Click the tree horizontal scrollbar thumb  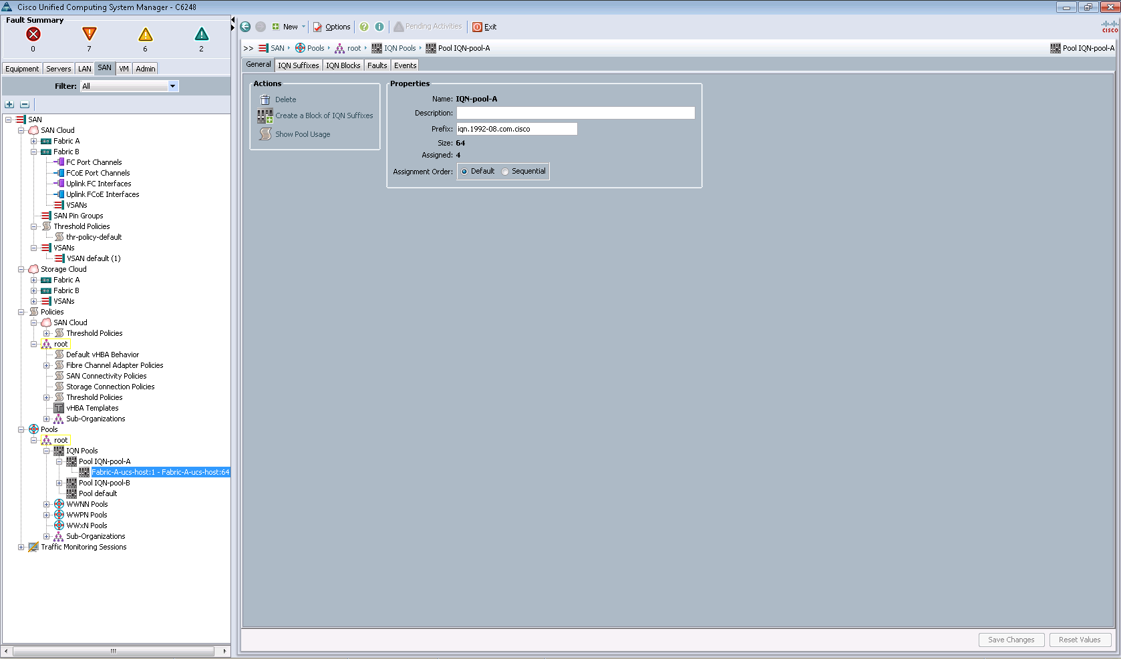pyautogui.click(x=113, y=651)
